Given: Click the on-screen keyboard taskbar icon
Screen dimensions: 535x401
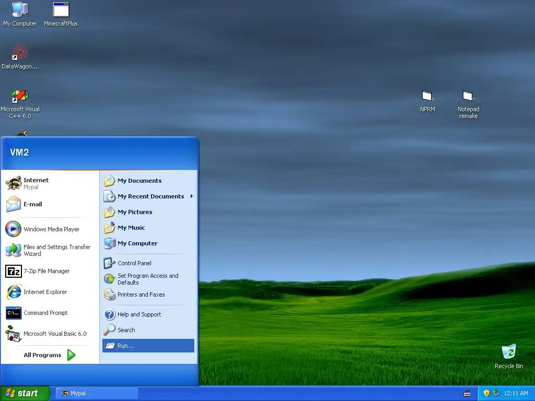Looking at the screenshot, I should pyautogui.click(x=467, y=394).
